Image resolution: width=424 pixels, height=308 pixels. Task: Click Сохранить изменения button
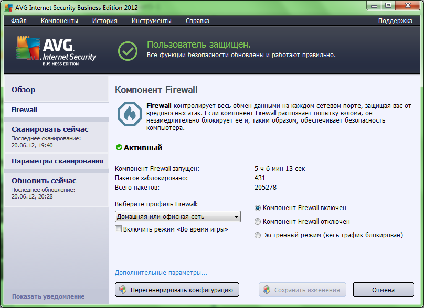point(302,290)
